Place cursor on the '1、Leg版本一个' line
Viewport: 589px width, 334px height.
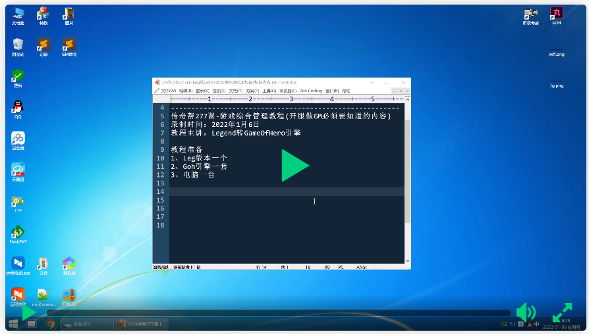tap(199, 158)
